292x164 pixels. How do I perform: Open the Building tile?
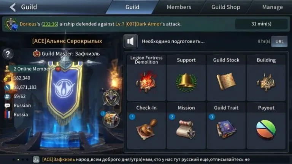(266, 78)
